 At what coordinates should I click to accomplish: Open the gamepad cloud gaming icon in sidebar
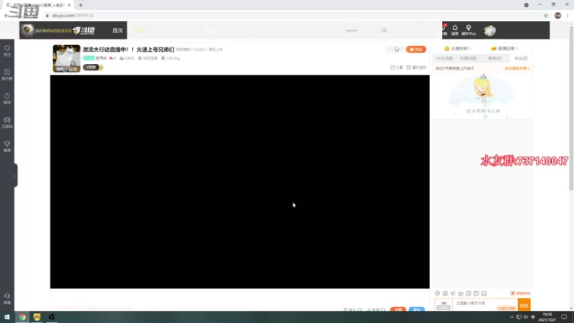7,122
